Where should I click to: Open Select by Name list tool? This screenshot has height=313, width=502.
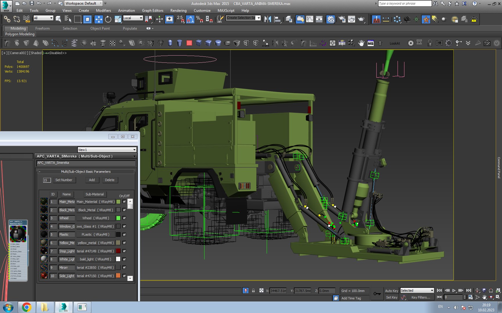(68, 19)
